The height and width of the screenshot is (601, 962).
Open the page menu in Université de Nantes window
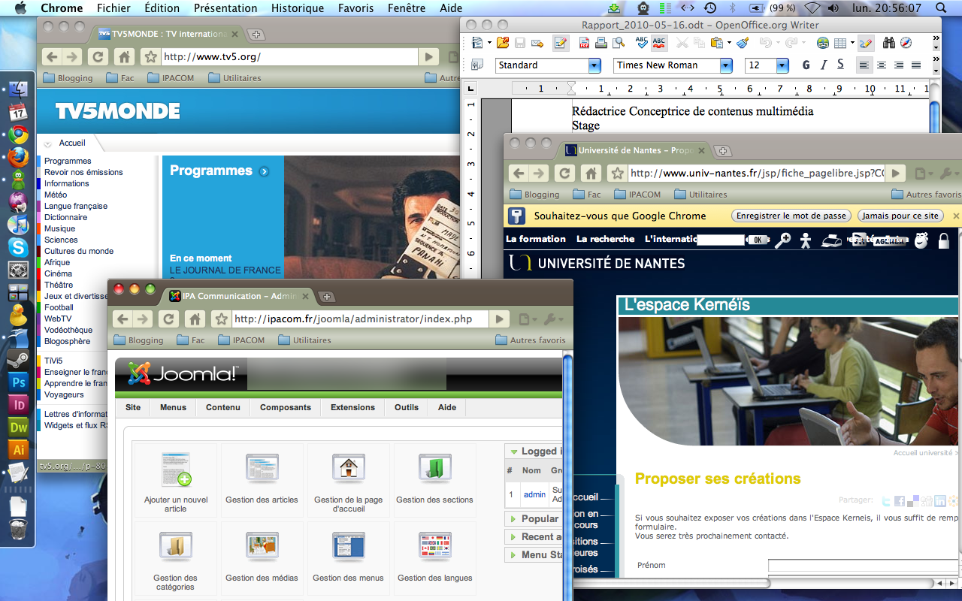924,174
